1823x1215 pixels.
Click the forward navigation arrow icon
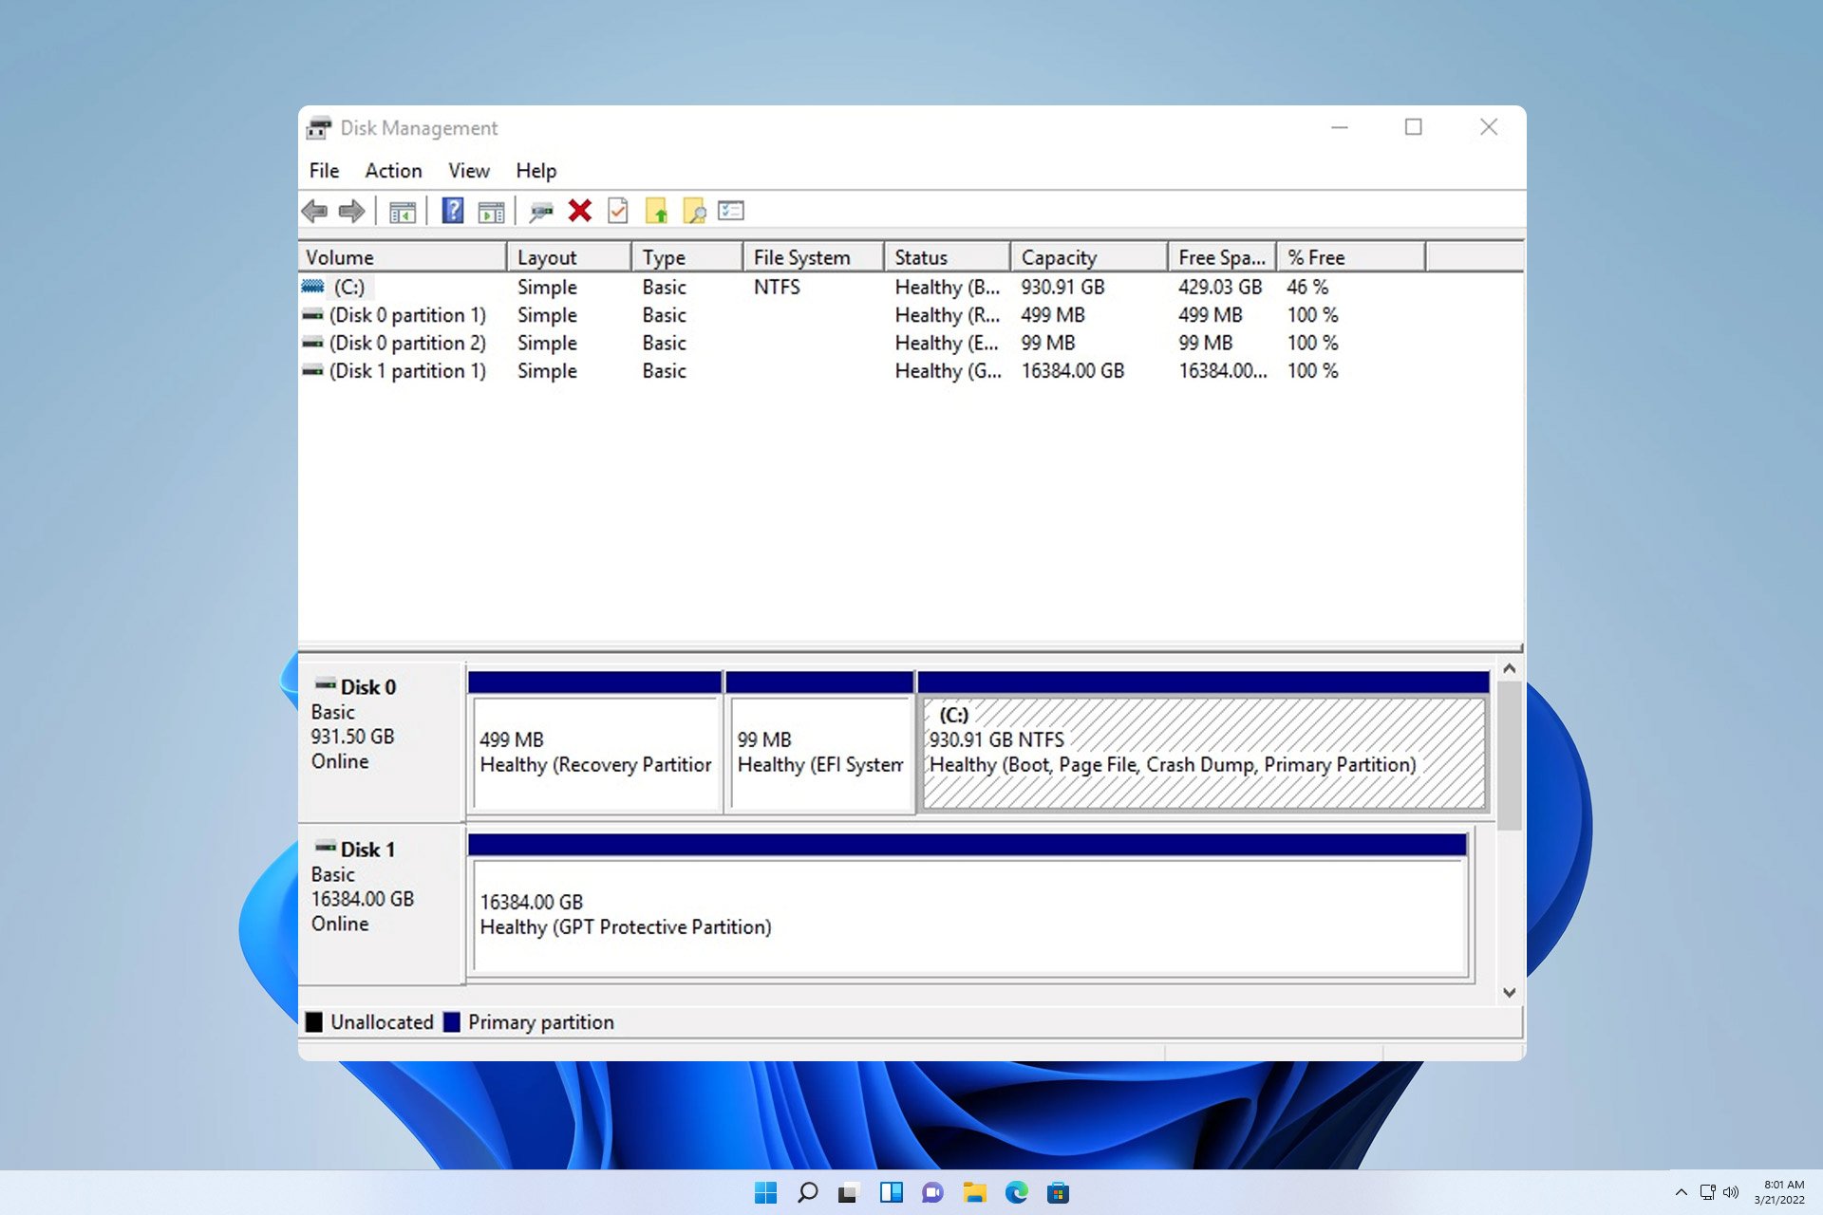coord(351,212)
